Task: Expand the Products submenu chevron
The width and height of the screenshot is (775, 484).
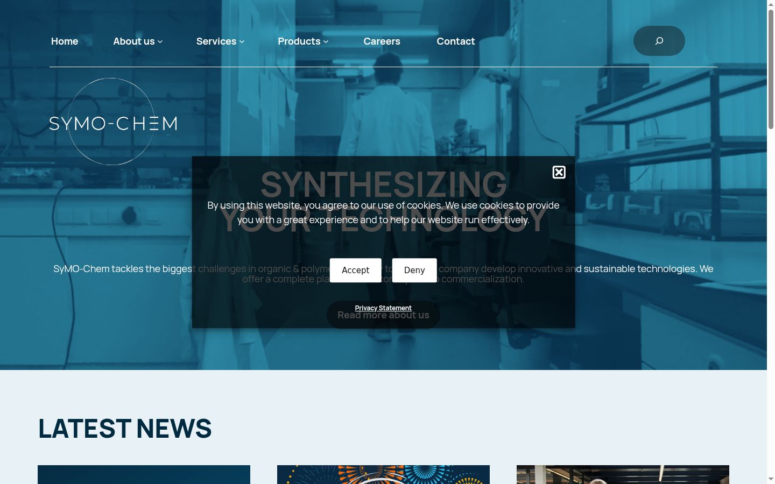Action: pos(326,41)
